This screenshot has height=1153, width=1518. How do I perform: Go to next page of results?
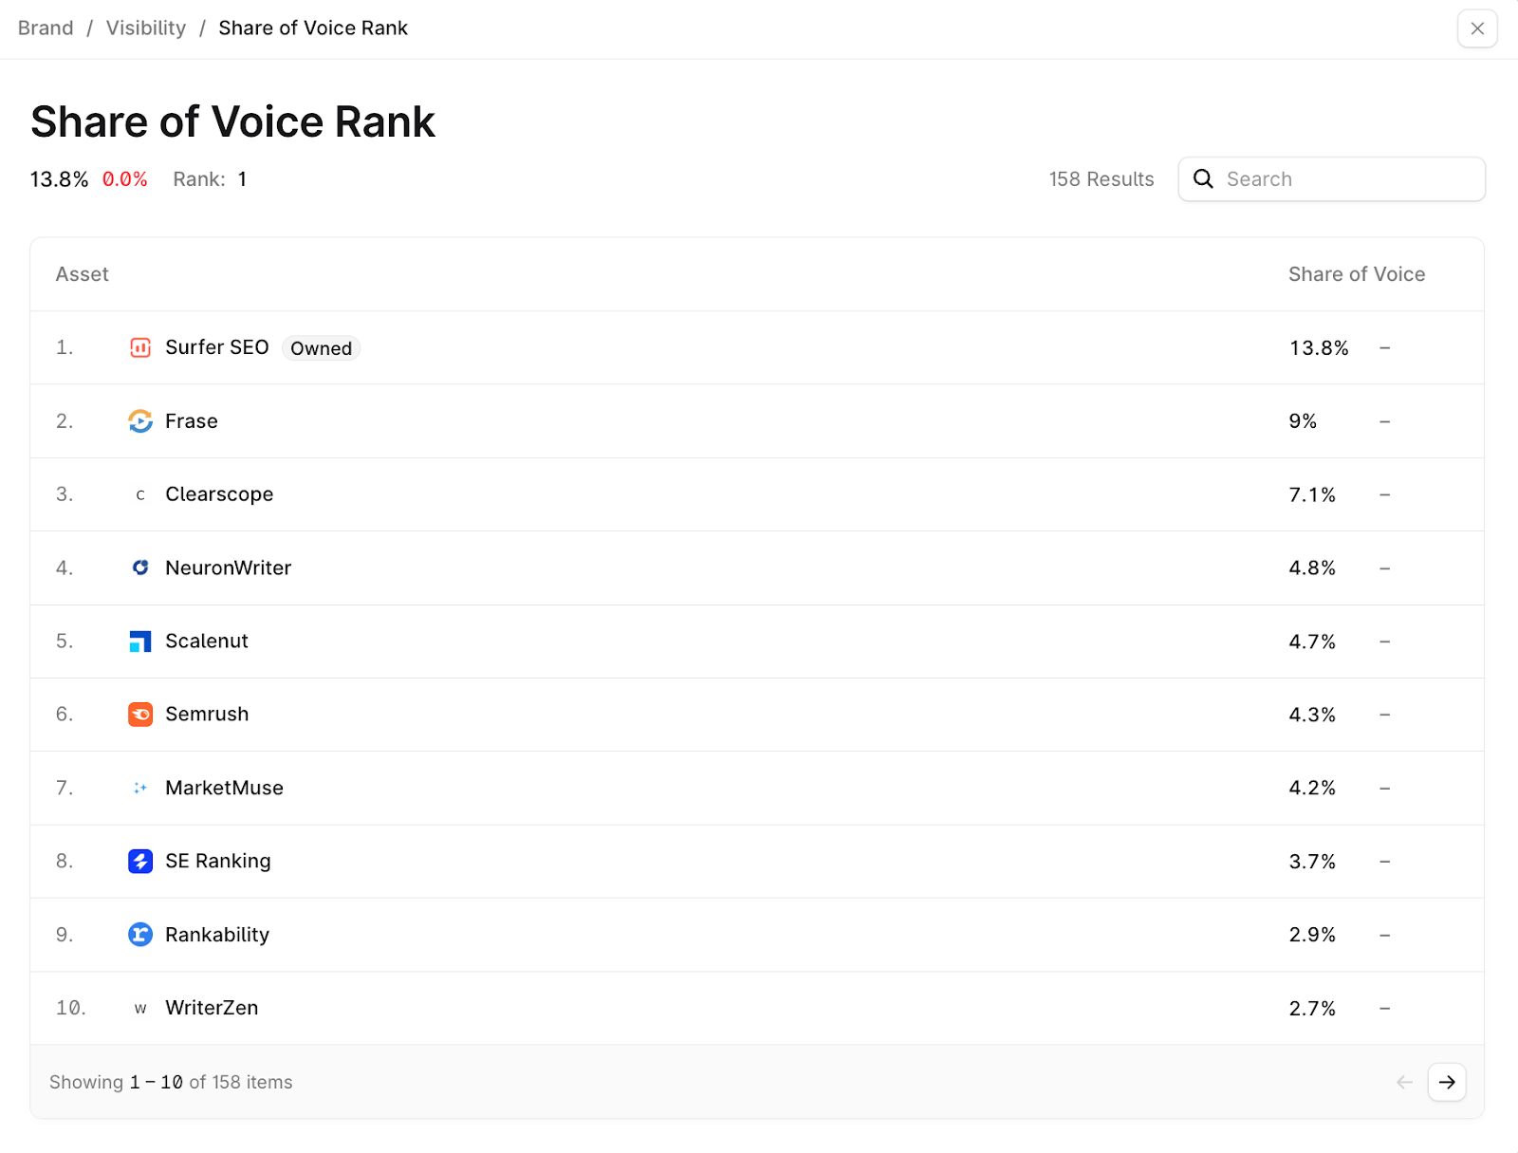(x=1447, y=1082)
